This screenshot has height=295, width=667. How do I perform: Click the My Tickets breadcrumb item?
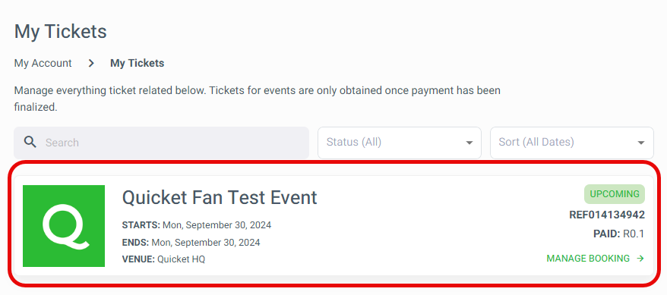click(137, 63)
